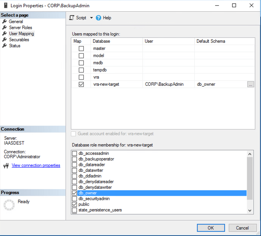Screen dimensions: 261x236
Task: Click the login properties window title icon
Action: click(5, 6)
